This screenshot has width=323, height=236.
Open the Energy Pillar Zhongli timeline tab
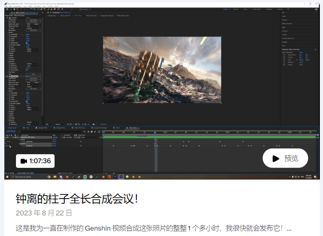point(100,128)
